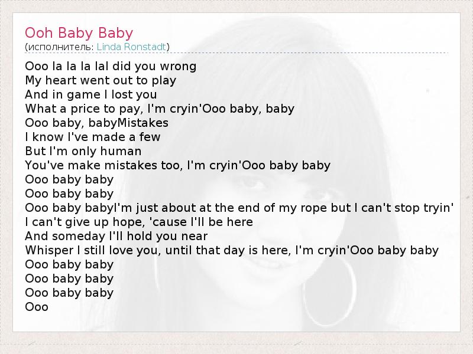Click the dashed divider under the artist name
The height and width of the screenshot is (354, 473).
click(237, 53)
